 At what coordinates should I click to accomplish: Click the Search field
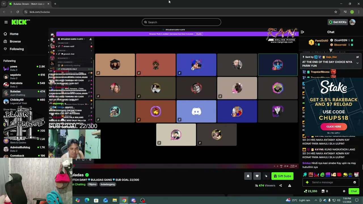(x=181, y=22)
